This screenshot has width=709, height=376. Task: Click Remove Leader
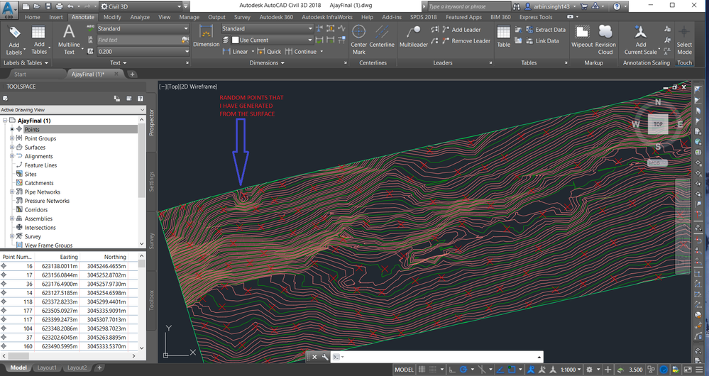[x=466, y=40]
